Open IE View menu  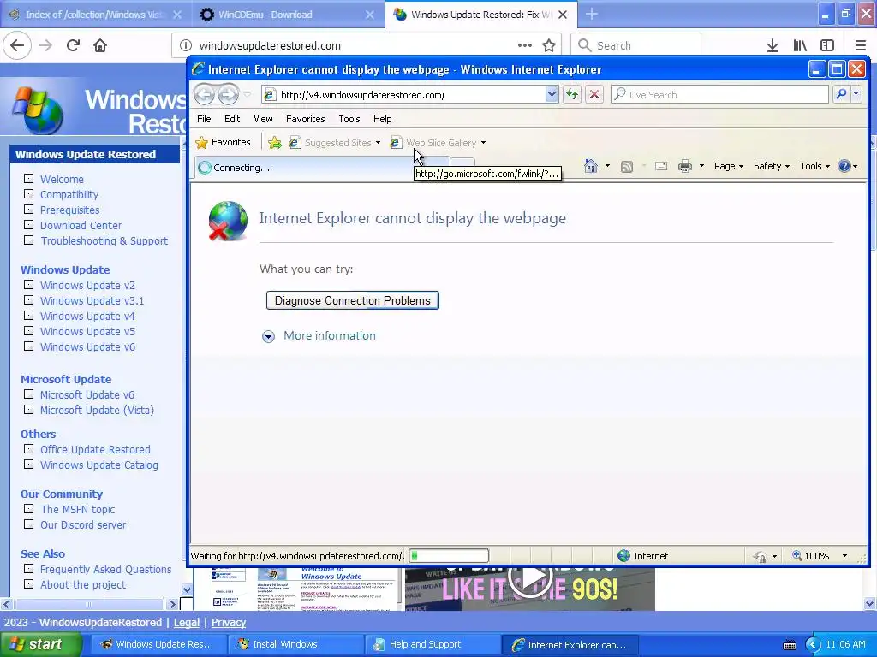click(263, 119)
